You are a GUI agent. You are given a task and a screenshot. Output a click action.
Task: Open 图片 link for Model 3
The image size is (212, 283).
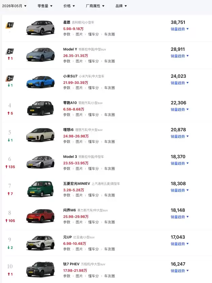[x=79, y=168]
